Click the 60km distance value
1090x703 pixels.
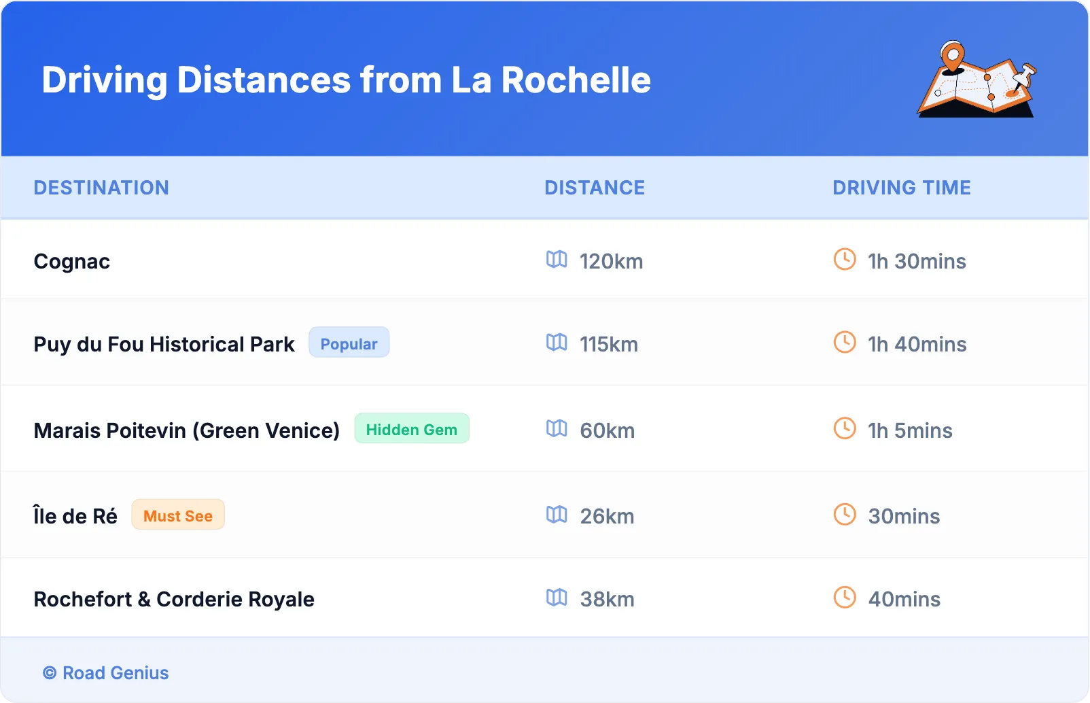point(608,431)
